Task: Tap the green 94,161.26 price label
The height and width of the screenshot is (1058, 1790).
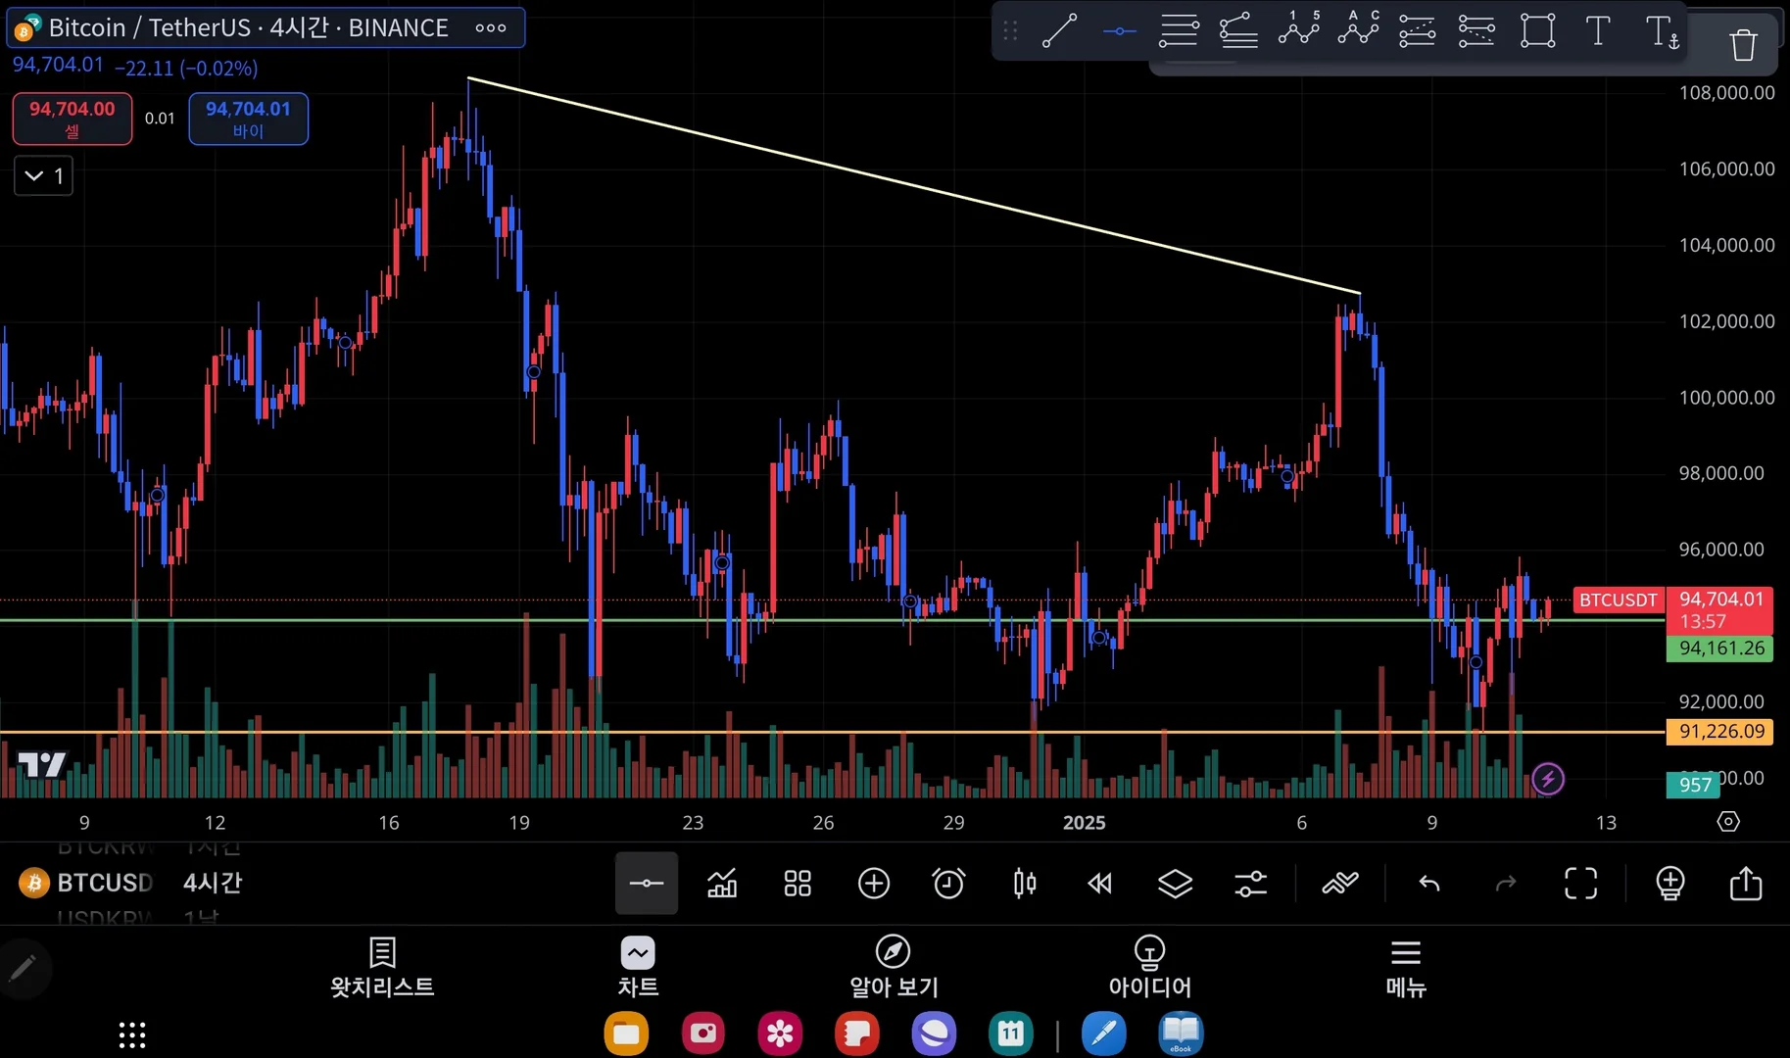Action: pyautogui.click(x=1719, y=649)
